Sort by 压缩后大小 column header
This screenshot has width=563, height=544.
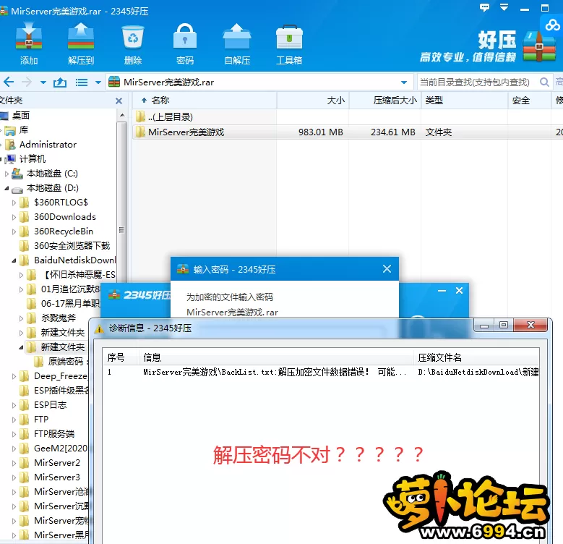pyautogui.click(x=385, y=101)
